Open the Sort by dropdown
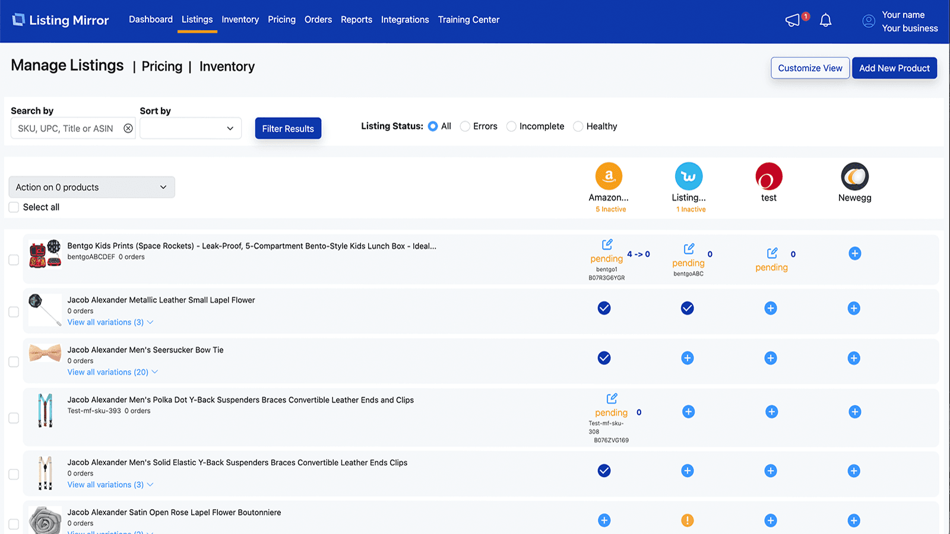Image resolution: width=950 pixels, height=534 pixels. [x=190, y=128]
